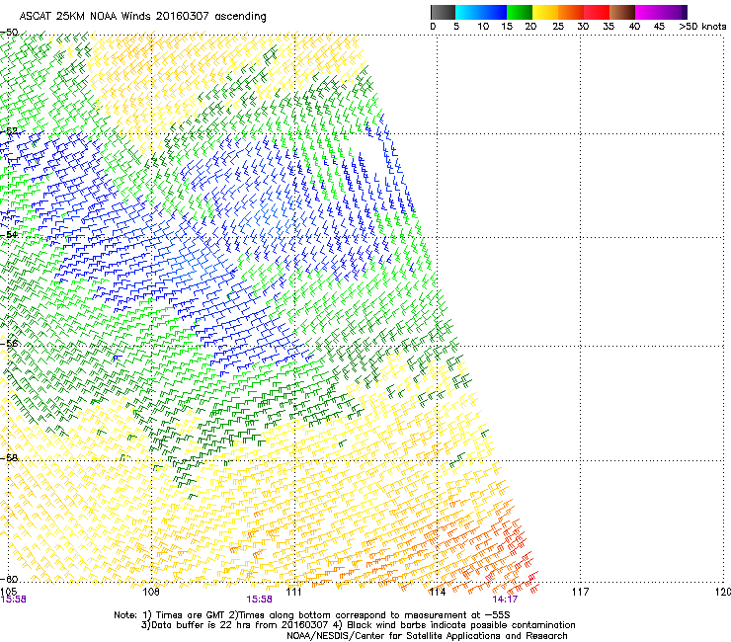Click the '>50 knots' legend label
The width and height of the screenshot is (731, 642).
702,27
